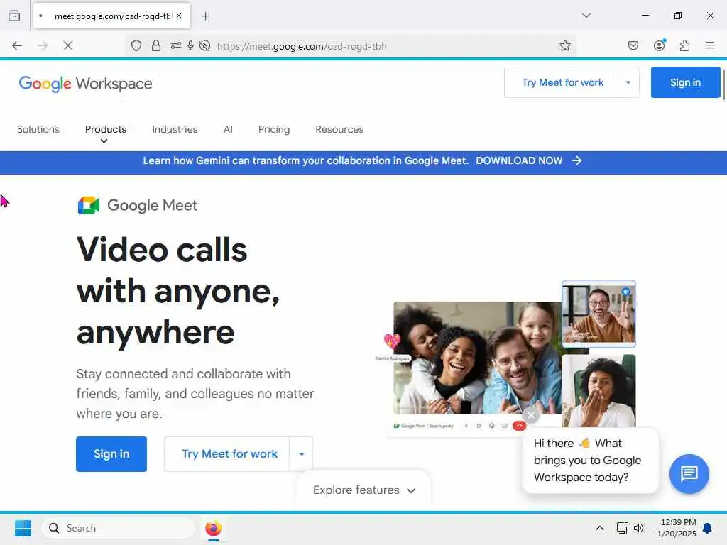Stop loading the page

point(67,45)
